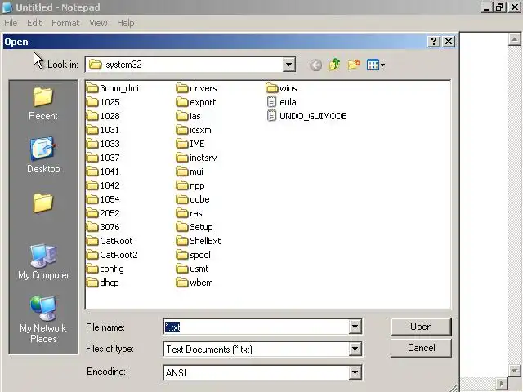523x392 pixels.
Task: Go to My Computer
Action: tap(43, 262)
